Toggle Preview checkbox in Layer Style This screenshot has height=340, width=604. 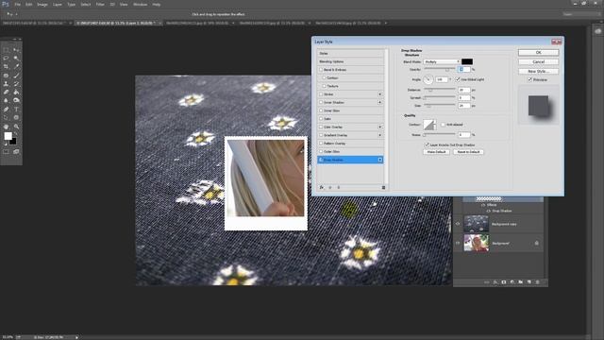(x=530, y=79)
